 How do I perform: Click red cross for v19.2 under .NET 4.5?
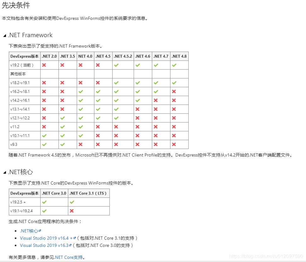click(x=98, y=65)
